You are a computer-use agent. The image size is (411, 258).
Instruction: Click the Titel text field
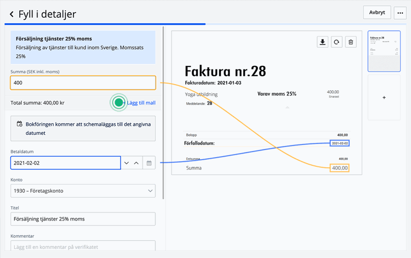(x=83, y=219)
